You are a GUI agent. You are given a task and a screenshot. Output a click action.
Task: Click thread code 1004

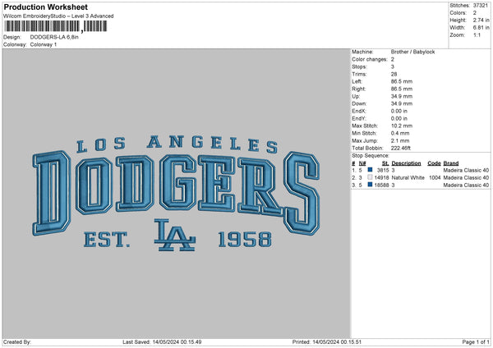435,178
